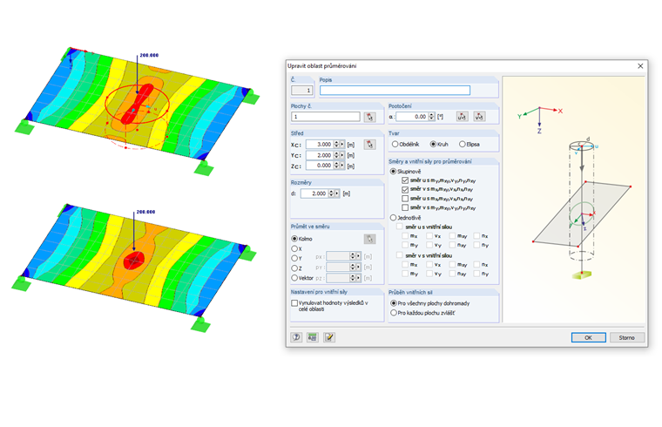Click the 200.000 load label on lower model
Screen dimensions: 662x427
pyautogui.click(x=145, y=212)
